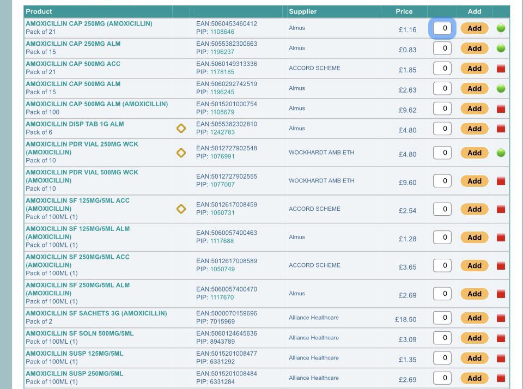Select WOCKHARDT AMB ETH supplier for 250mg vial
The height and width of the screenshot is (389, 523).
pyautogui.click(x=321, y=153)
